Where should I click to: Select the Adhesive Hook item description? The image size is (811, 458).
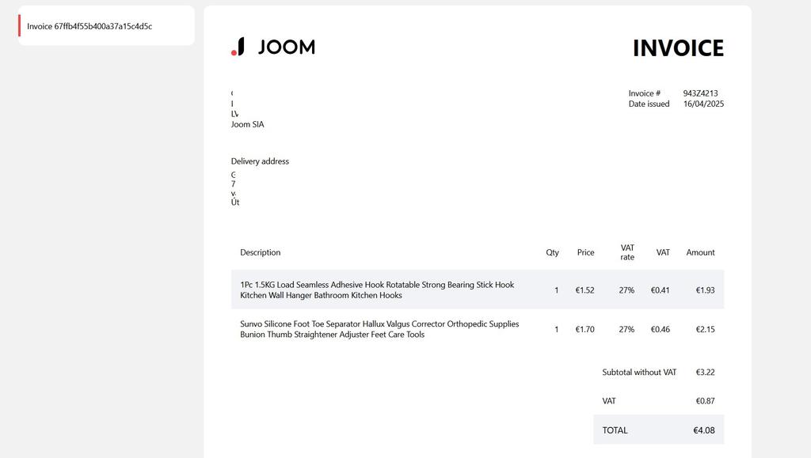coord(377,290)
